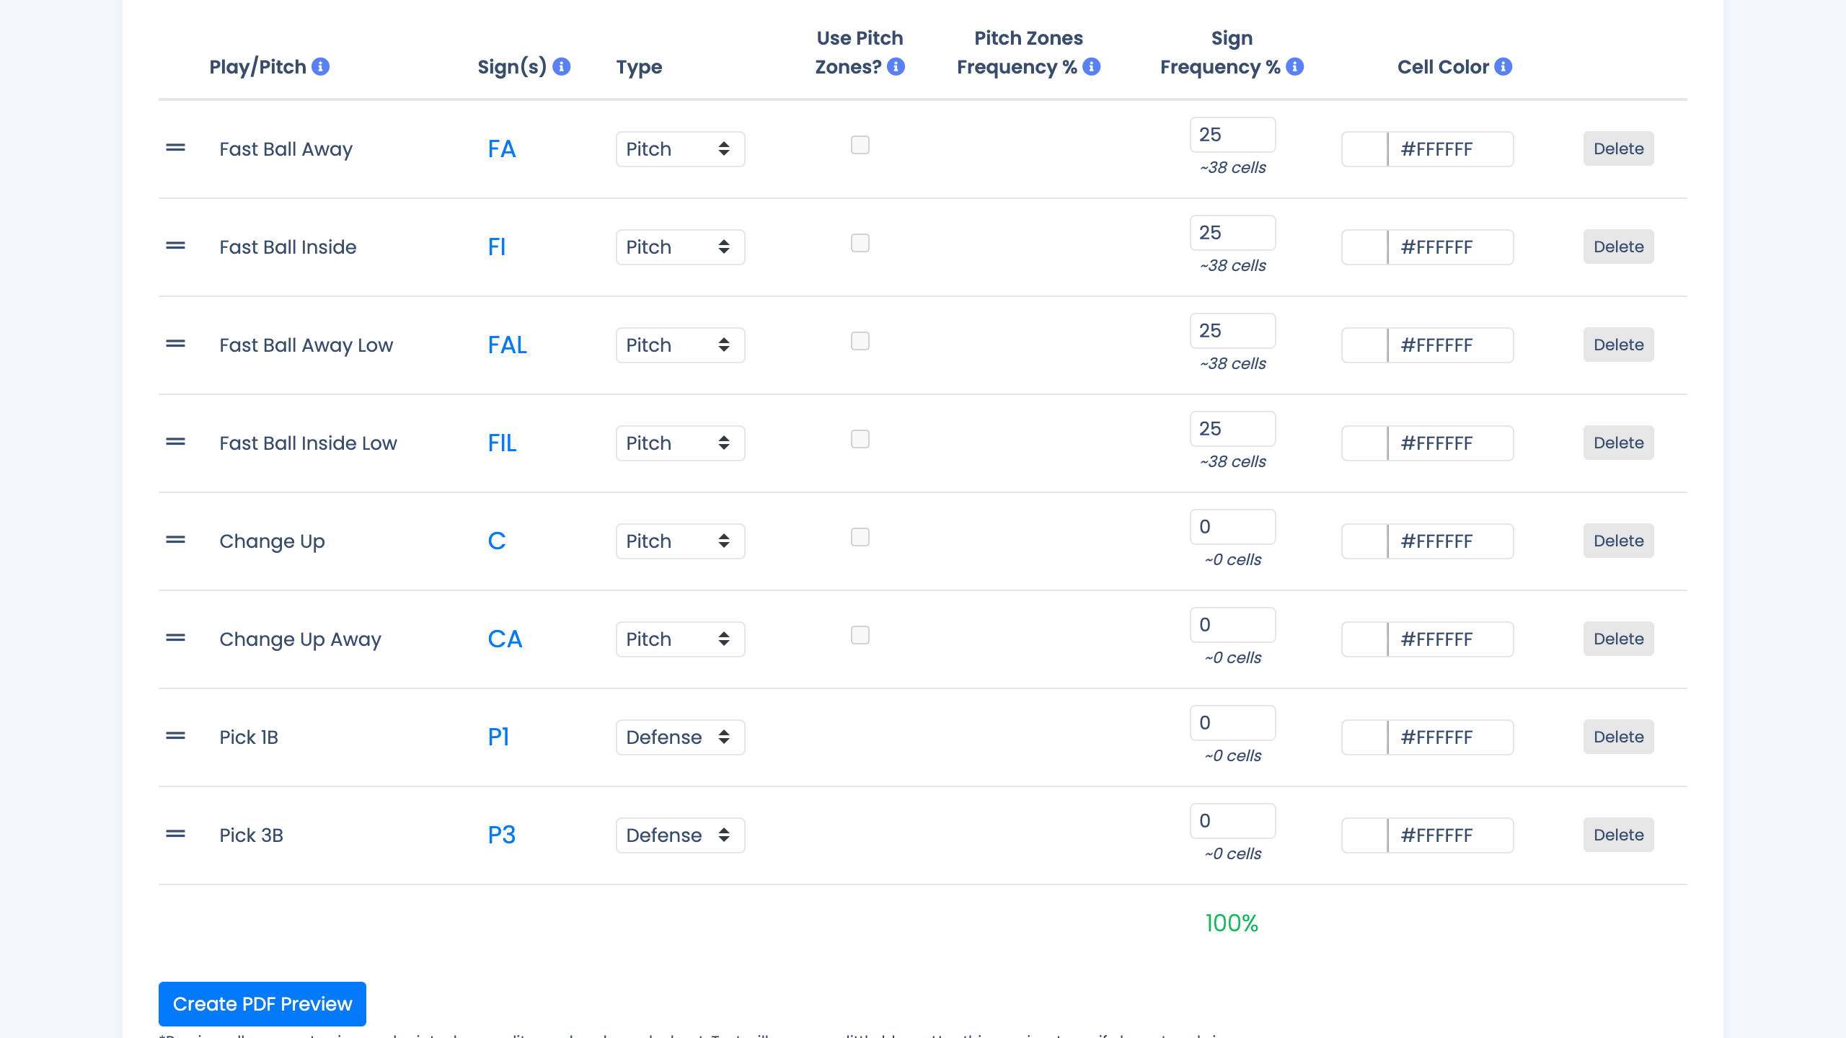This screenshot has height=1038, width=1846.
Task: Click the Cell Color info icon
Action: (1503, 67)
